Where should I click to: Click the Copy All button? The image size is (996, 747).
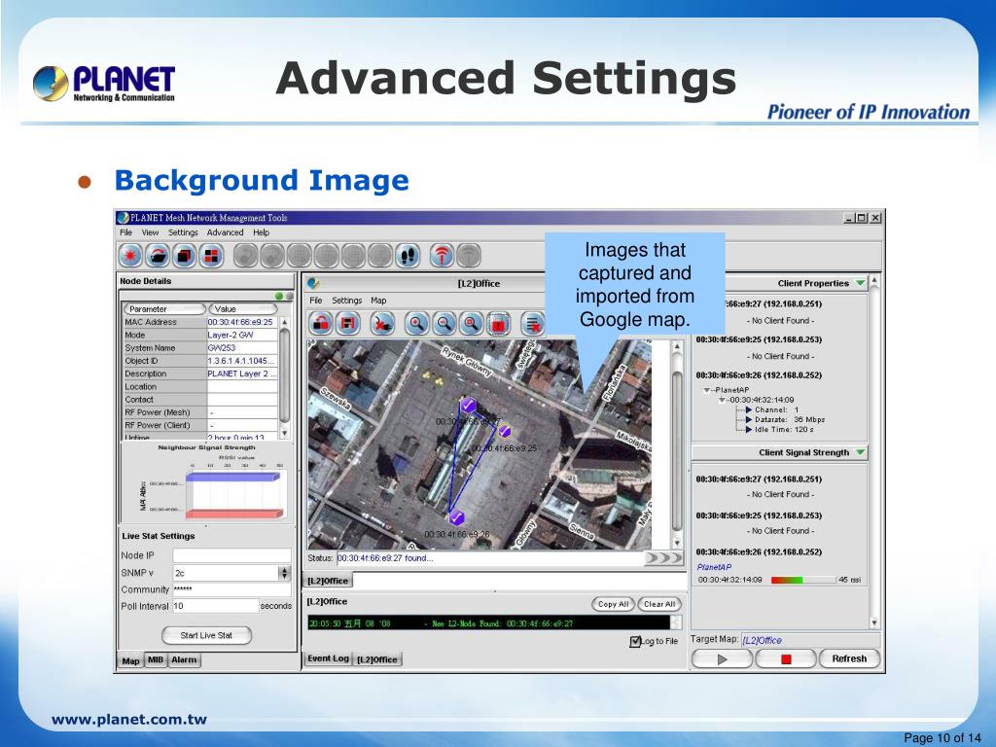pyautogui.click(x=613, y=604)
